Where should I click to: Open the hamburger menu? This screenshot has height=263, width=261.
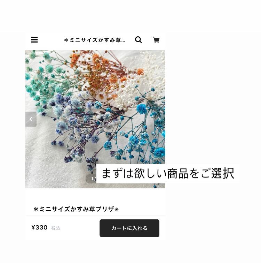[x=34, y=40]
